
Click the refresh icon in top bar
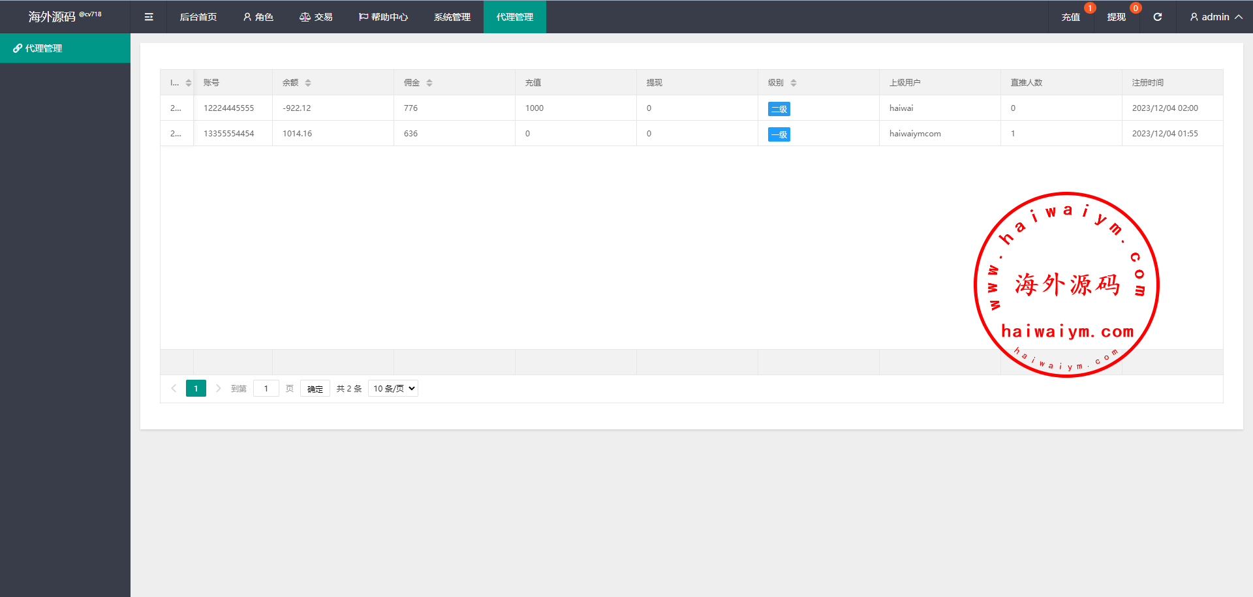1157,17
